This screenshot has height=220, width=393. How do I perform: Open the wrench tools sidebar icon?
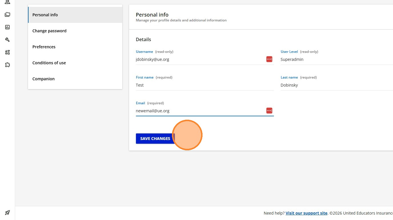coord(7,40)
